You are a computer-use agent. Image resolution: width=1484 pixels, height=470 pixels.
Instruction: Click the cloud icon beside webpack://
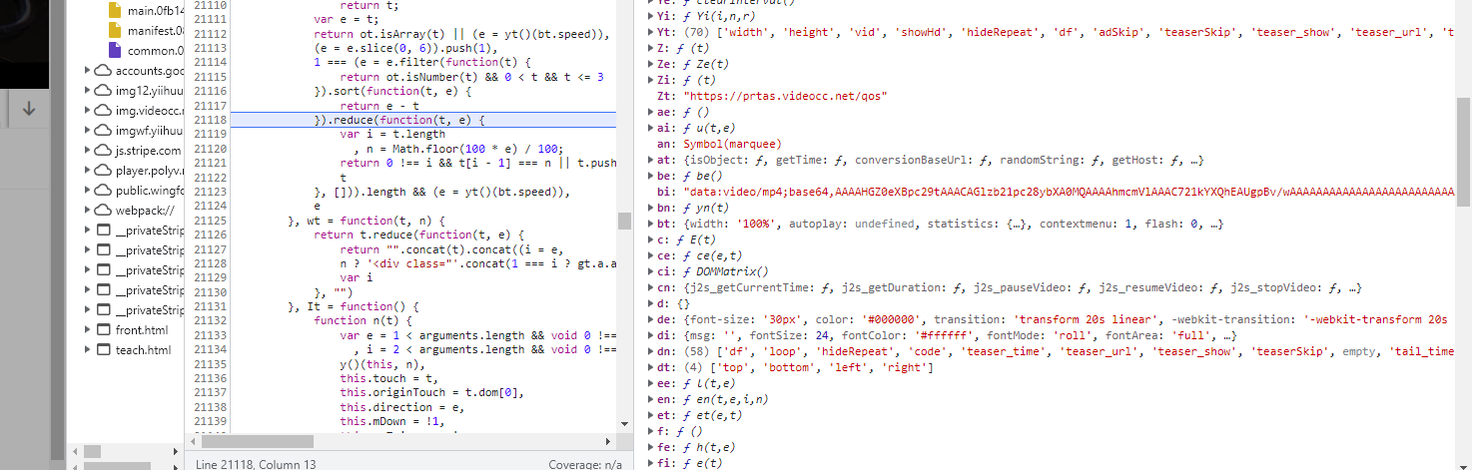tap(102, 211)
